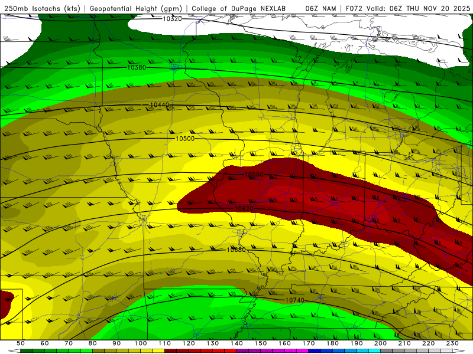
Task: Click the 170 knot scale label
Action: [x=309, y=343]
